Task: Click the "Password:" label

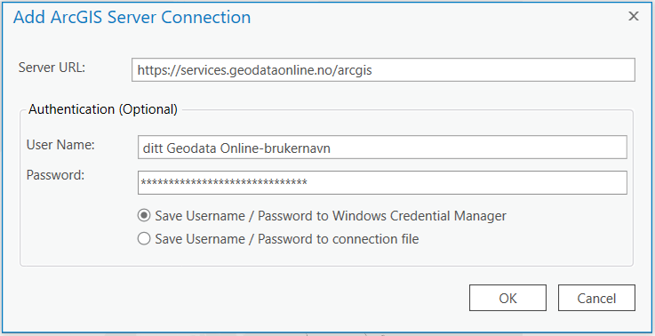Action: [55, 175]
